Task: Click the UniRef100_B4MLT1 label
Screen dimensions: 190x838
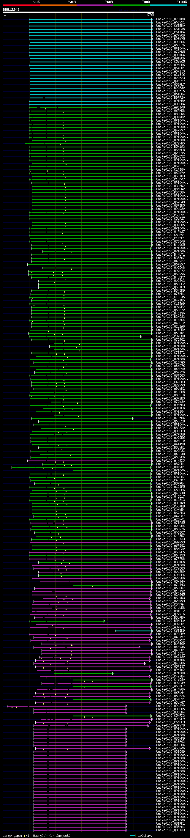Action: tap(170, 255)
